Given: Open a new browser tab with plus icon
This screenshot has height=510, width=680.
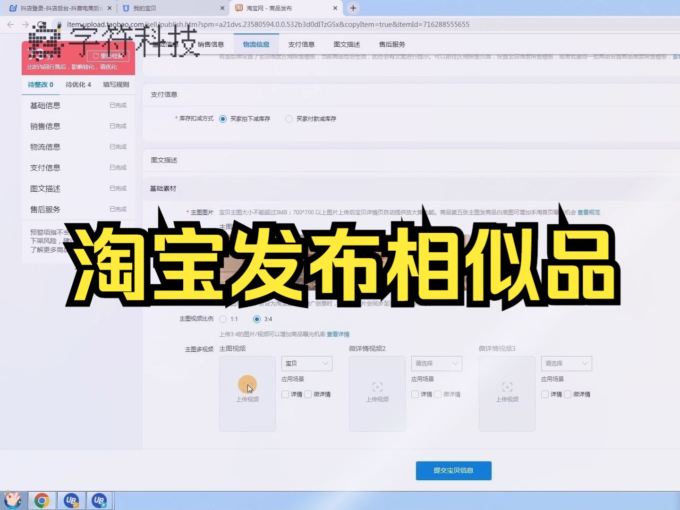Looking at the screenshot, I should click(353, 8).
